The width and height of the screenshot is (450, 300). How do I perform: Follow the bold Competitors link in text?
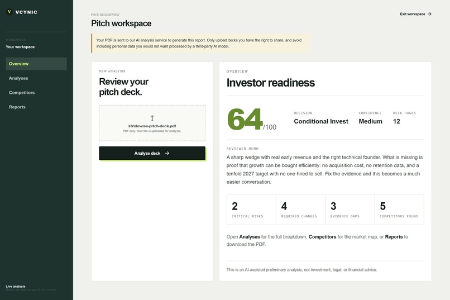(322, 237)
